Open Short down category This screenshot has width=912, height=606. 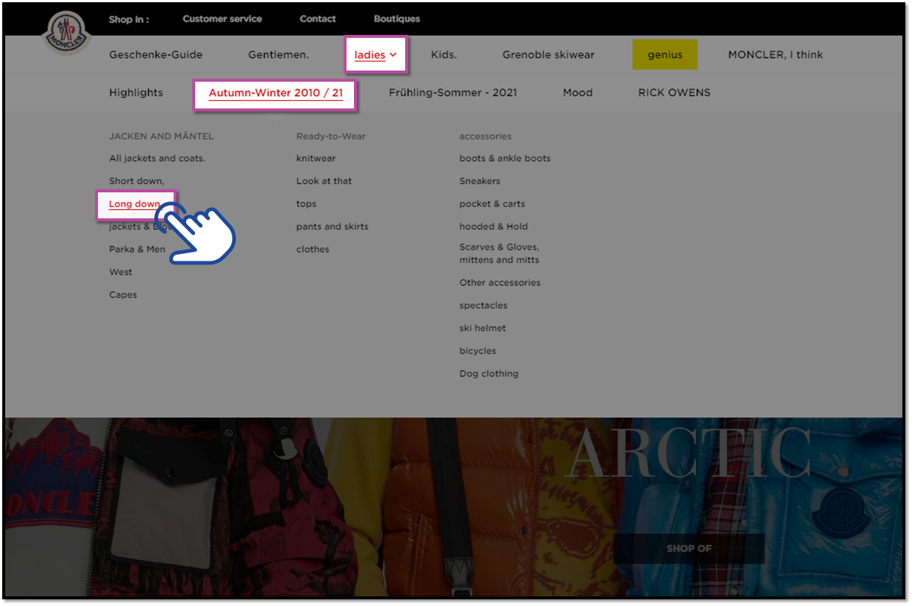click(137, 181)
